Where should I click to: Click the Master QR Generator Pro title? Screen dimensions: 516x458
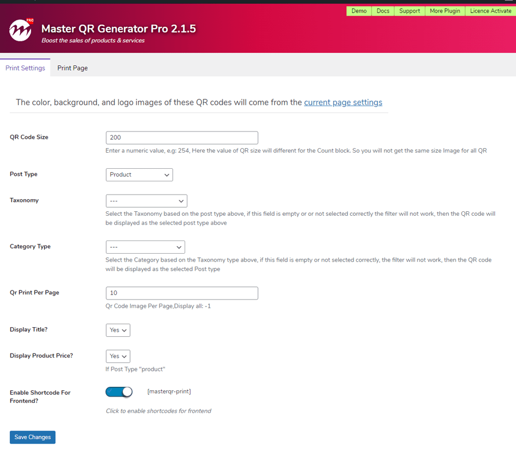(x=119, y=29)
